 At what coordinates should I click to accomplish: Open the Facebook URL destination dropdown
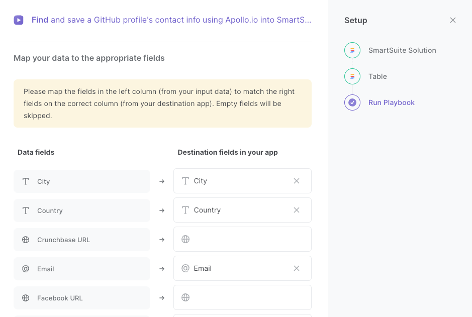coord(242,297)
